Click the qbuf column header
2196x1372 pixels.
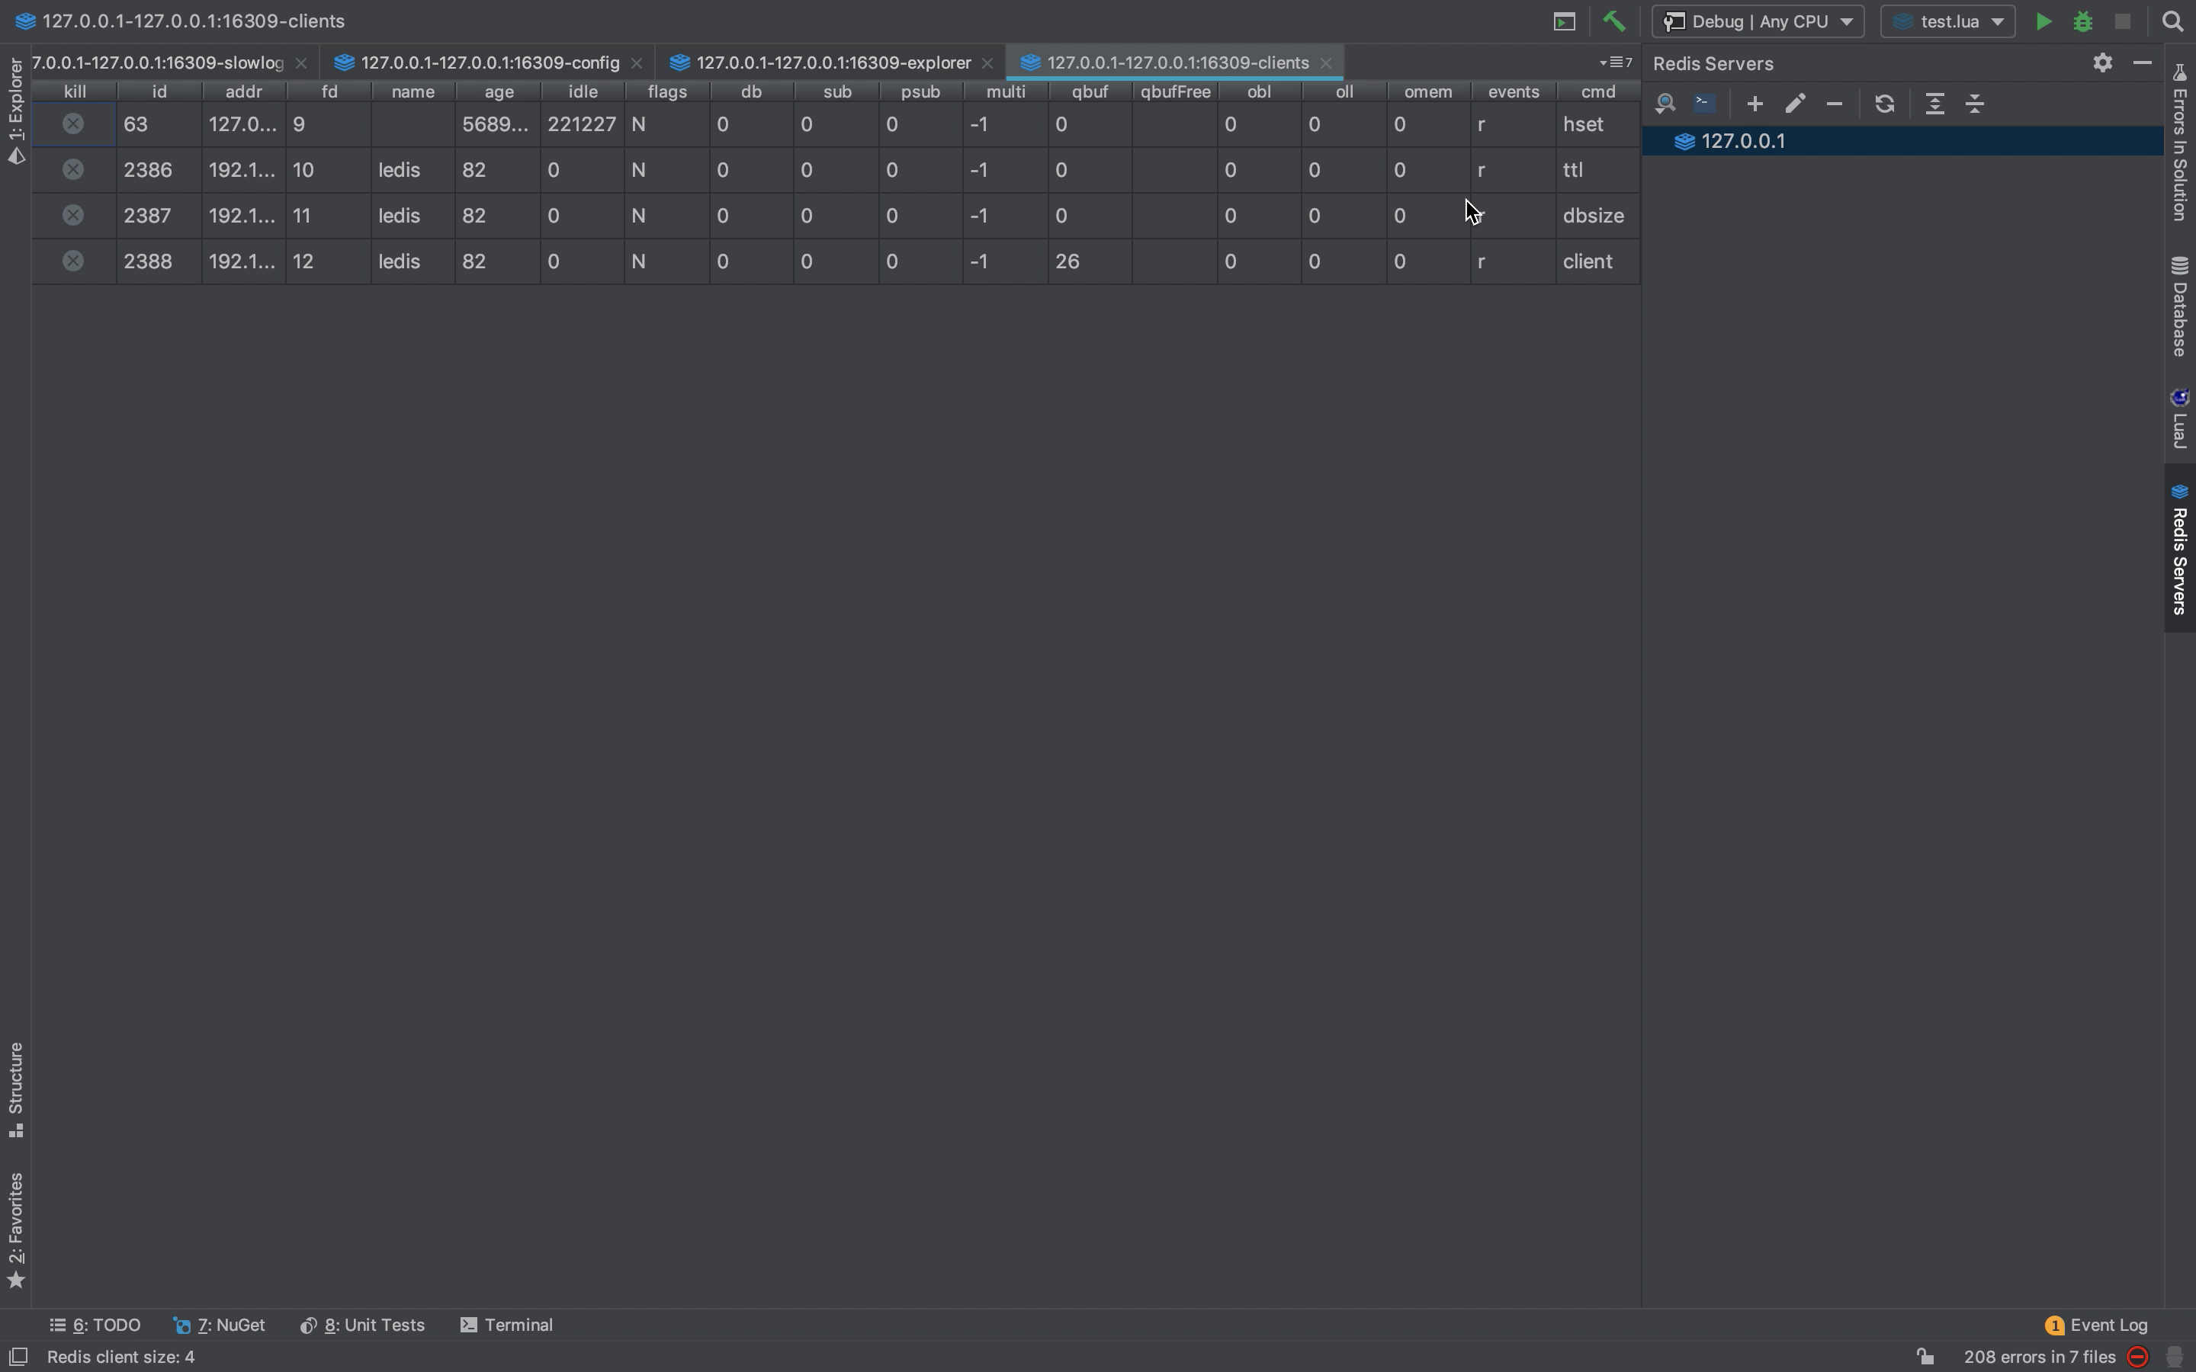[x=1090, y=91]
